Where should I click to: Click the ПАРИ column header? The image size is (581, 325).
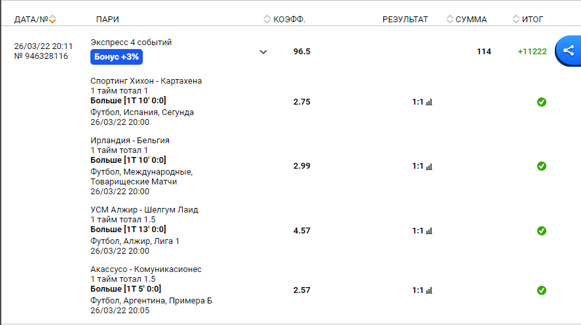(x=107, y=20)
